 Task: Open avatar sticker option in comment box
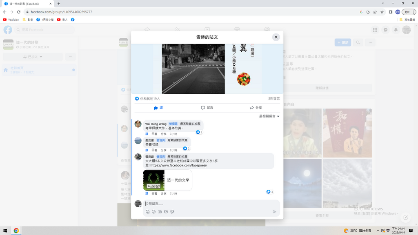point(147,212)
